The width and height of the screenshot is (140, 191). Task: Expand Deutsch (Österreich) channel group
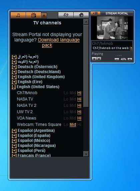(x=14, y=67)
